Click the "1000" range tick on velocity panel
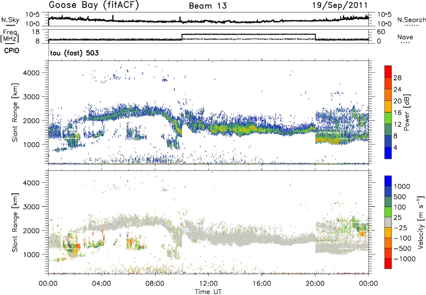This screenshot has height=295, width=426. (31, 255)
